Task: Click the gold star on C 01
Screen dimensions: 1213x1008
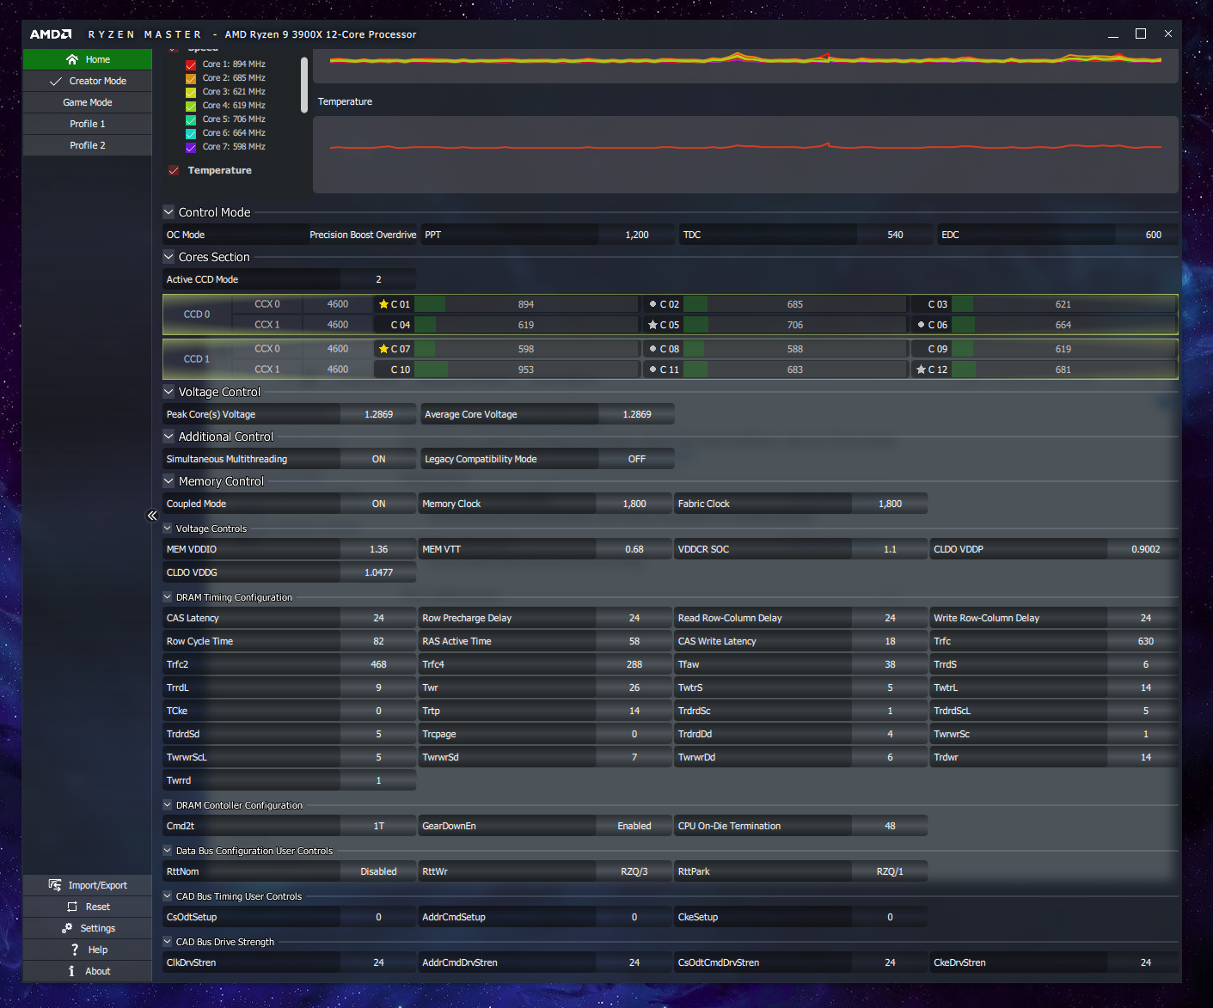Action: pos(383,304)
